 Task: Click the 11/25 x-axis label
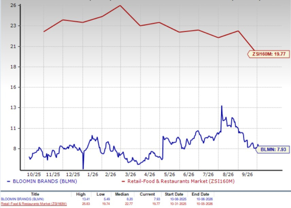pyautogui.click(x=53, y=175)
